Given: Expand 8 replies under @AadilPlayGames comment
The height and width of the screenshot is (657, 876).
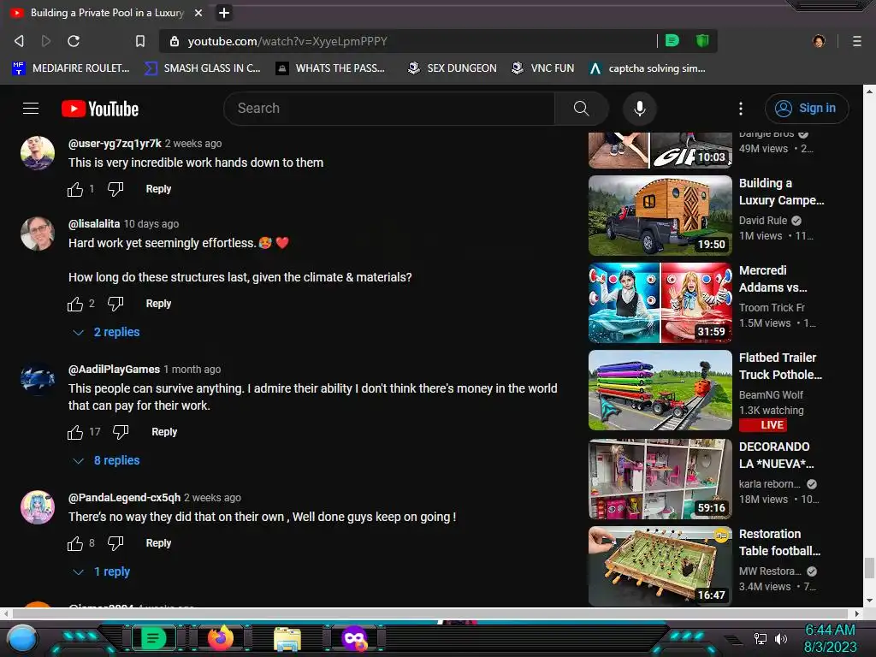Looking at the screenshot, I should pos(106,460).
